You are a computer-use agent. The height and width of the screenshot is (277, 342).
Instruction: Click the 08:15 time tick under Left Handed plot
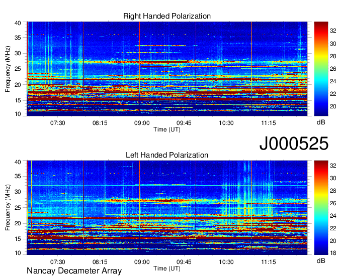100,262
